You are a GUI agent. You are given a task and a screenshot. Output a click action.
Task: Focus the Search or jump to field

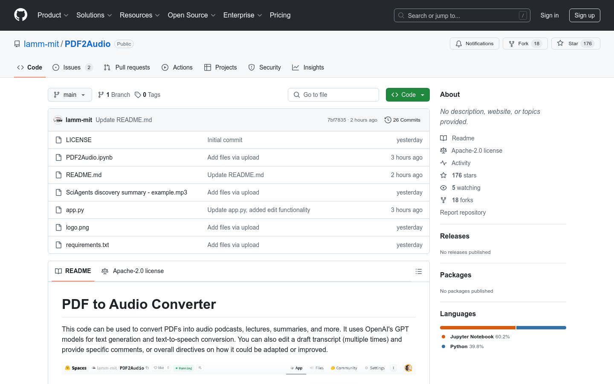click(462, 15)
